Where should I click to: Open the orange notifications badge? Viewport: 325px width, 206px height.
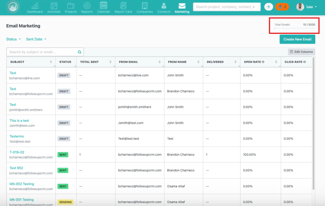pos(282,7)
